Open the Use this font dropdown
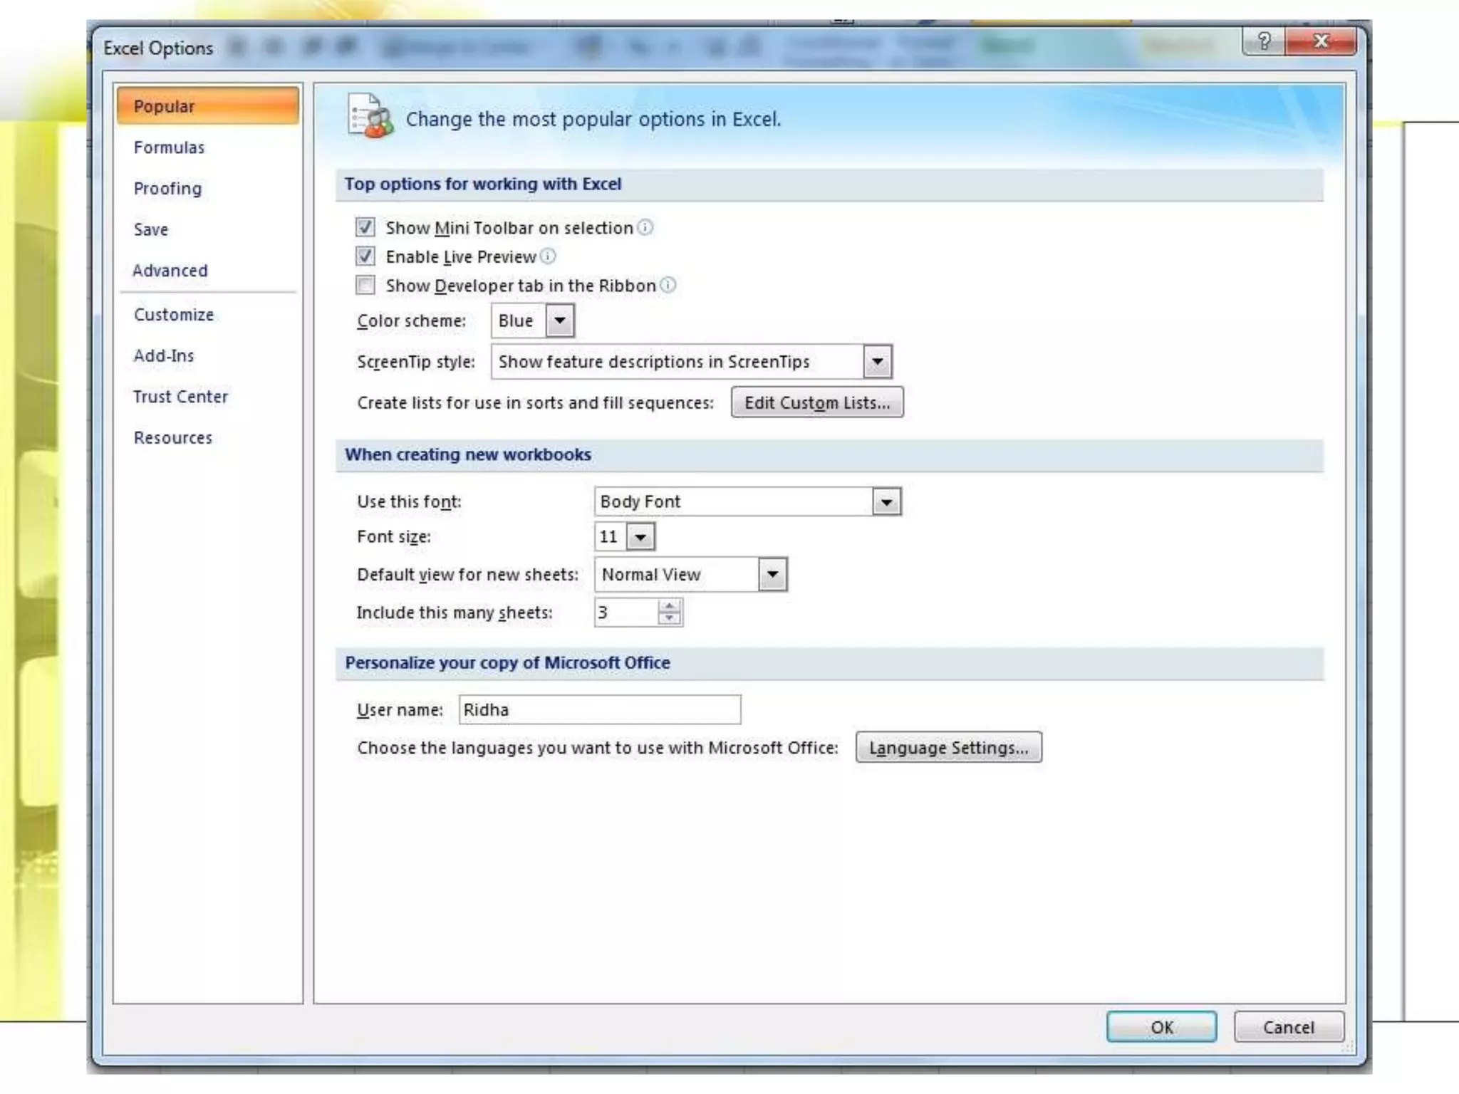The height and width of the screenshot is (1094, 1459). coord(886,501)
